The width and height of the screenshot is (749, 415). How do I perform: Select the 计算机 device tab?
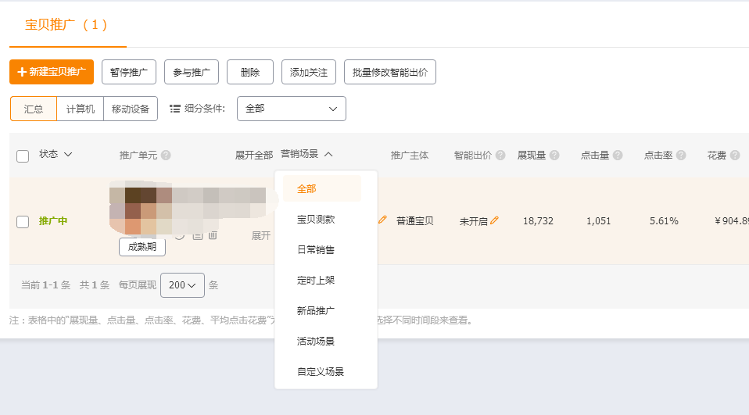click(x=81, y=109)
